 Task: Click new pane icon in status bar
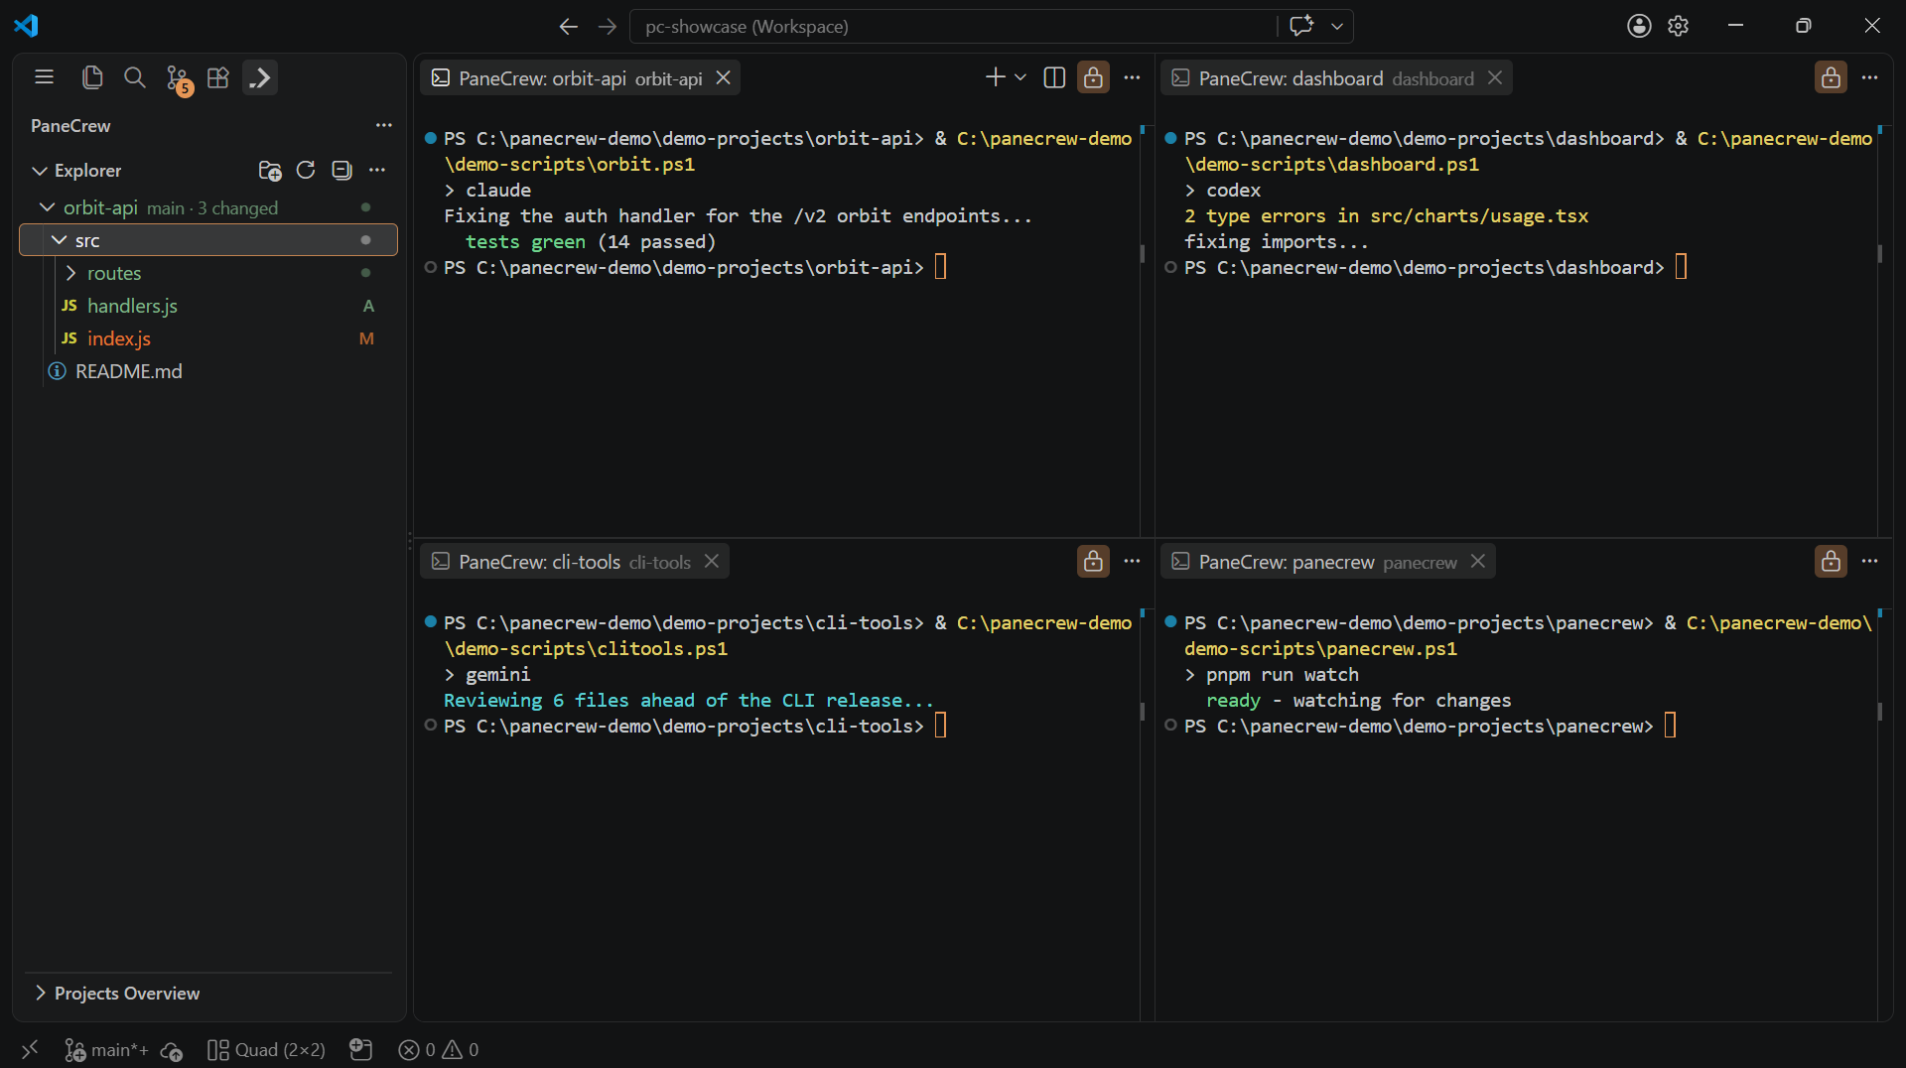pyautogui.click(x=361, y=1049)
